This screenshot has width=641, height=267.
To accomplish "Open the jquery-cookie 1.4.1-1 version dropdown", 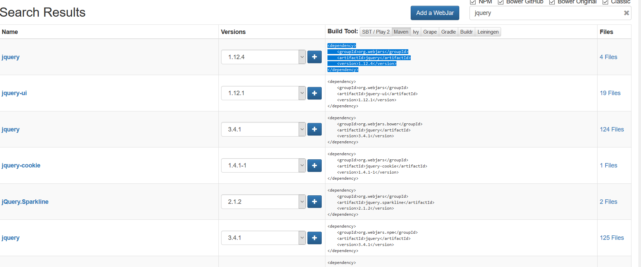I will click(x=264, y=165).
